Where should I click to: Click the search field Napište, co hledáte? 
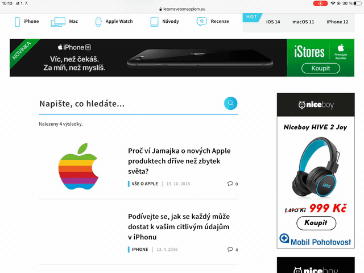(x=130, y=104)
